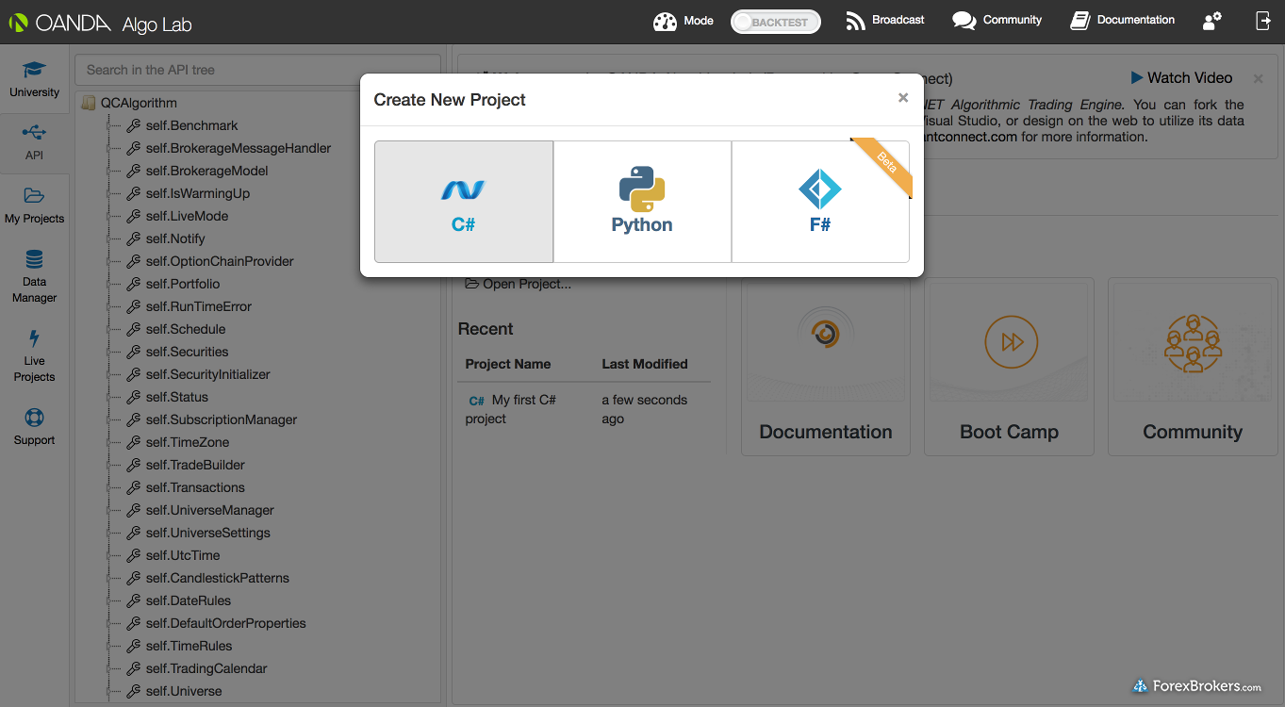The image size is (1285, 707).
Task: Open Support in the sidebar
Action: pos(35,426)
